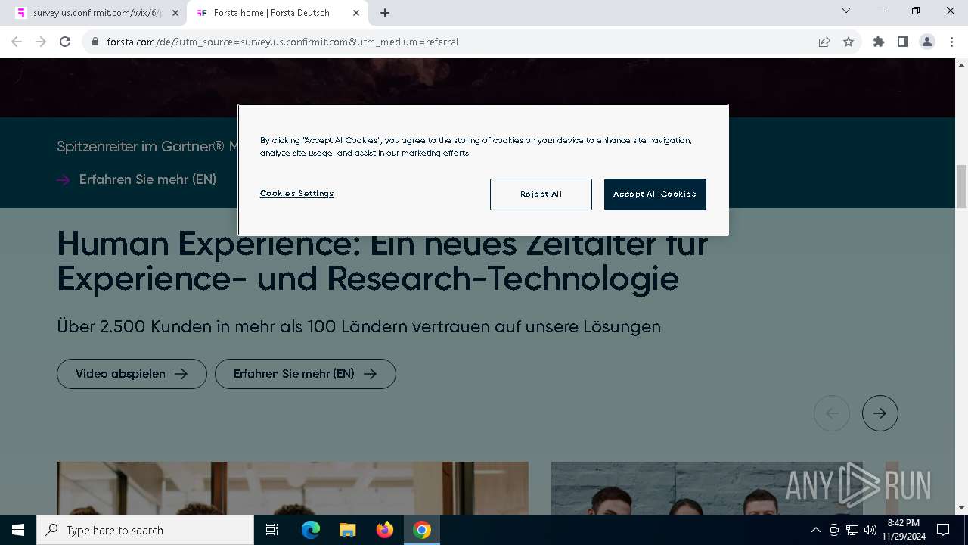Open the network status tray icon
968x545 pixels.
tap(852, 530)
